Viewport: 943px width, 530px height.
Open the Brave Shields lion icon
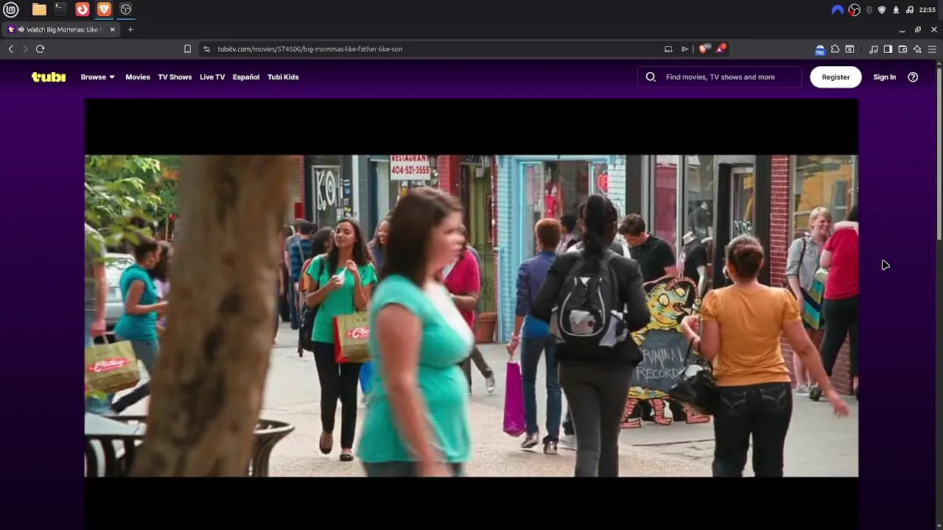click(703, 49)
